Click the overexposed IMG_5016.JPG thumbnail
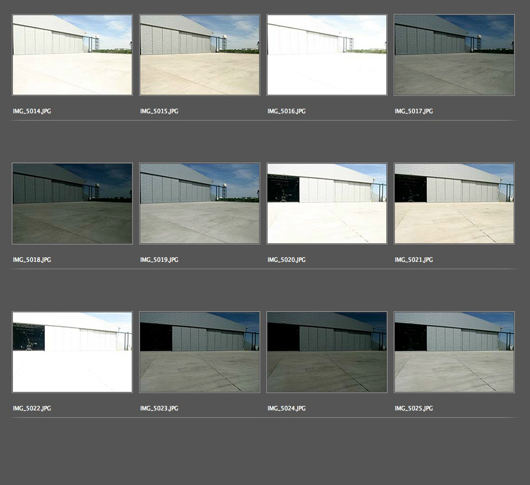The image size is (530, 485). pos(327,55)
